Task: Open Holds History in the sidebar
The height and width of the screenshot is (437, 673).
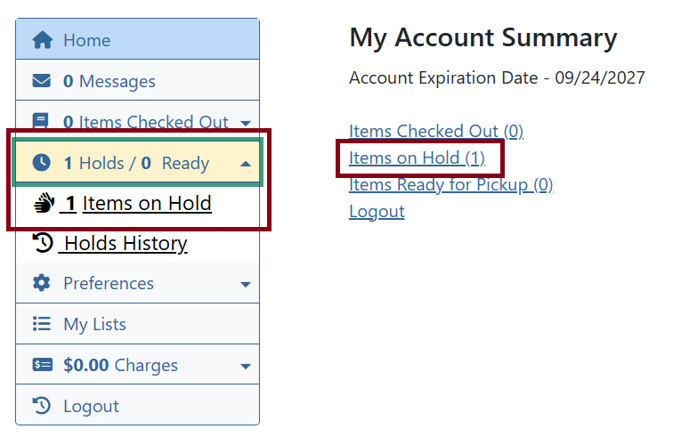Action: pos(124,243)
